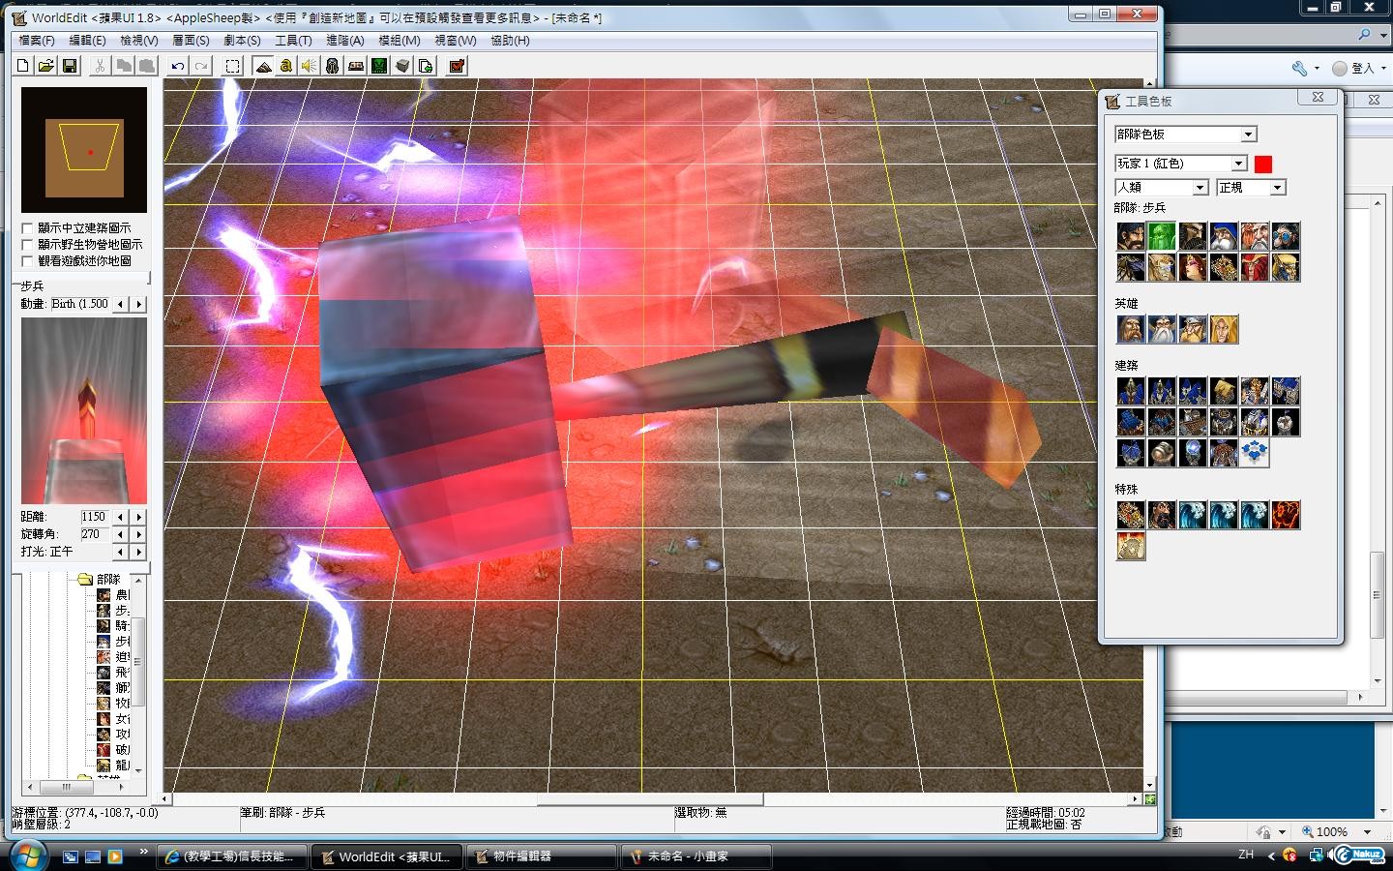Toggle 觀看遊戲迷你地圖 checkbox
Viewport: 1393px width, 871px height.
[27, 261]
